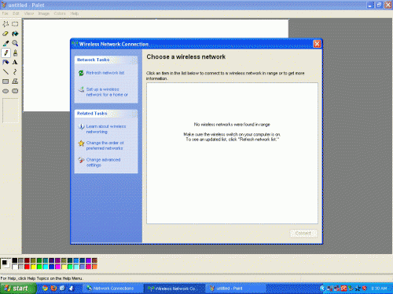
Task: Select the Text tool
Action: click(x=15, y=62)
